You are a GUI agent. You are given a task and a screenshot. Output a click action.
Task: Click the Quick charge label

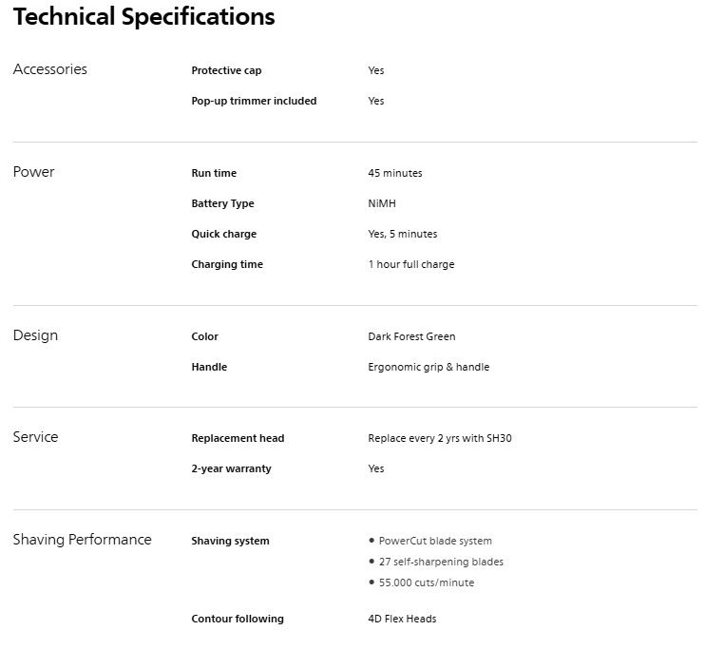[x=223, y=234]
